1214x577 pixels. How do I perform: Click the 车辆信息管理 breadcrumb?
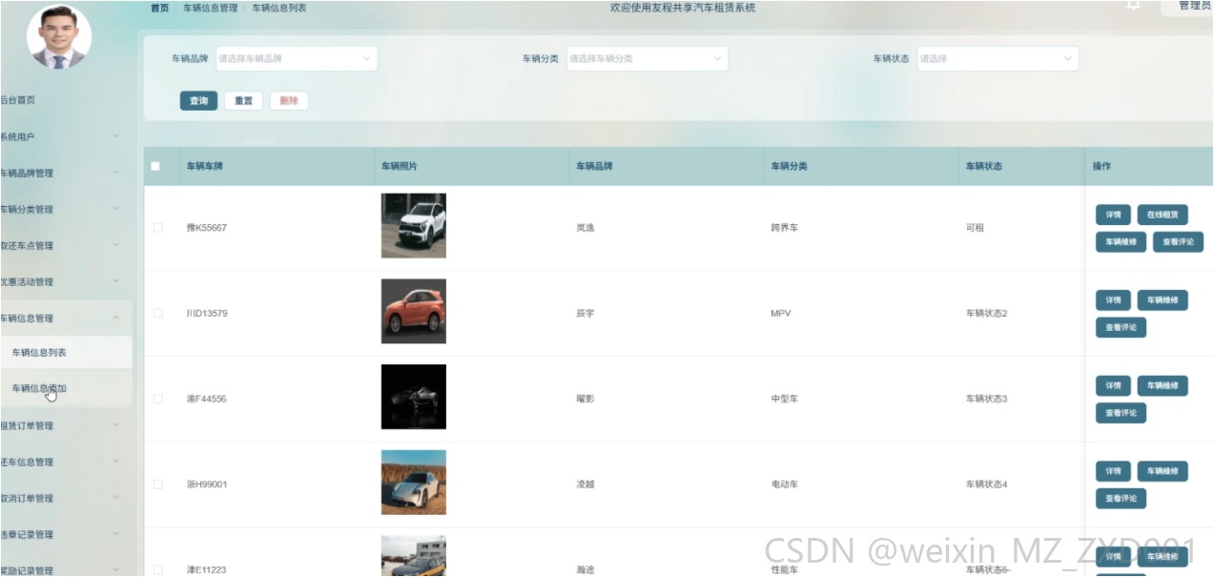211,8
